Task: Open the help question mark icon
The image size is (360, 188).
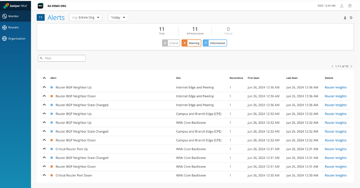Action: 350,6
